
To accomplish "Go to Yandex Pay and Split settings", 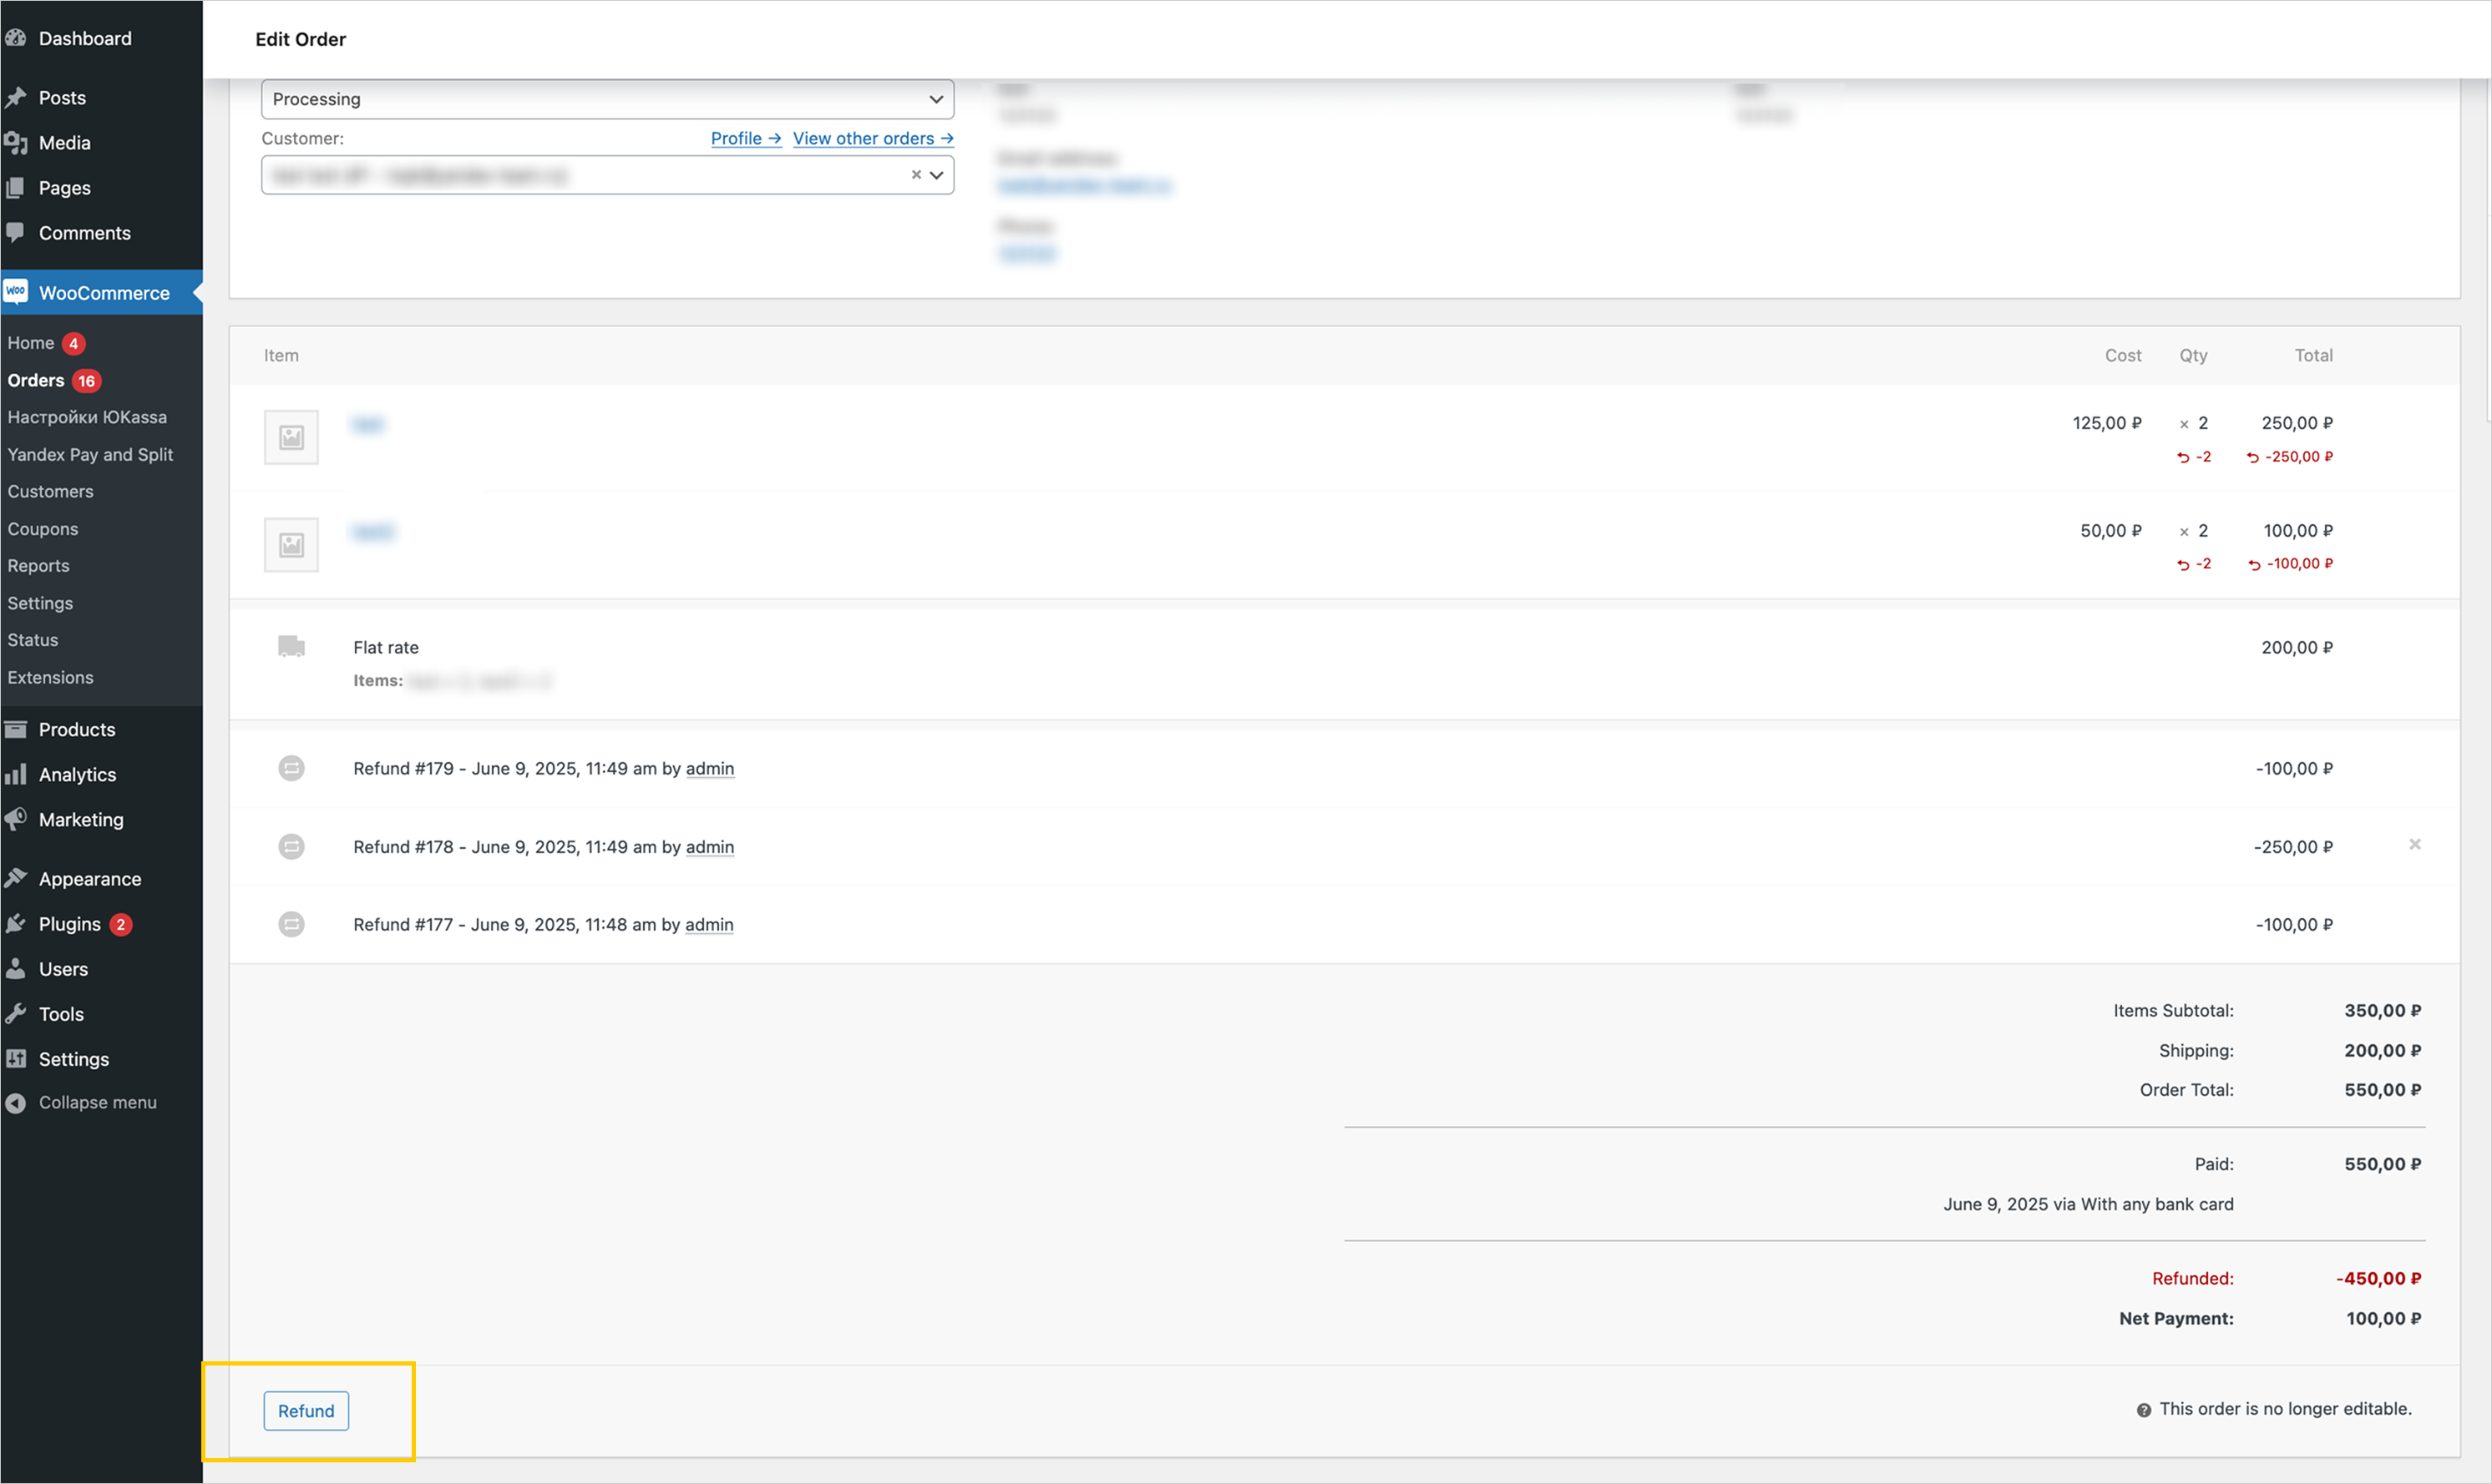I will (90, 454).
